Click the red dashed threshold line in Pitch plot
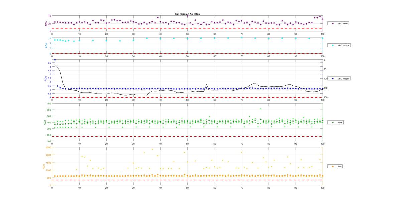Viewport: 401px width, 208px height. (187, 136)
